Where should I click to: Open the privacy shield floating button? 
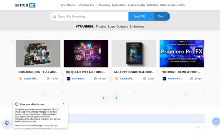click(7, 123)
